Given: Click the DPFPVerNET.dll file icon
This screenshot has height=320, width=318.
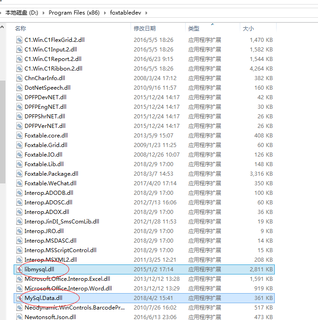Looking at the screenshot, I should click(x=19, y=126).
